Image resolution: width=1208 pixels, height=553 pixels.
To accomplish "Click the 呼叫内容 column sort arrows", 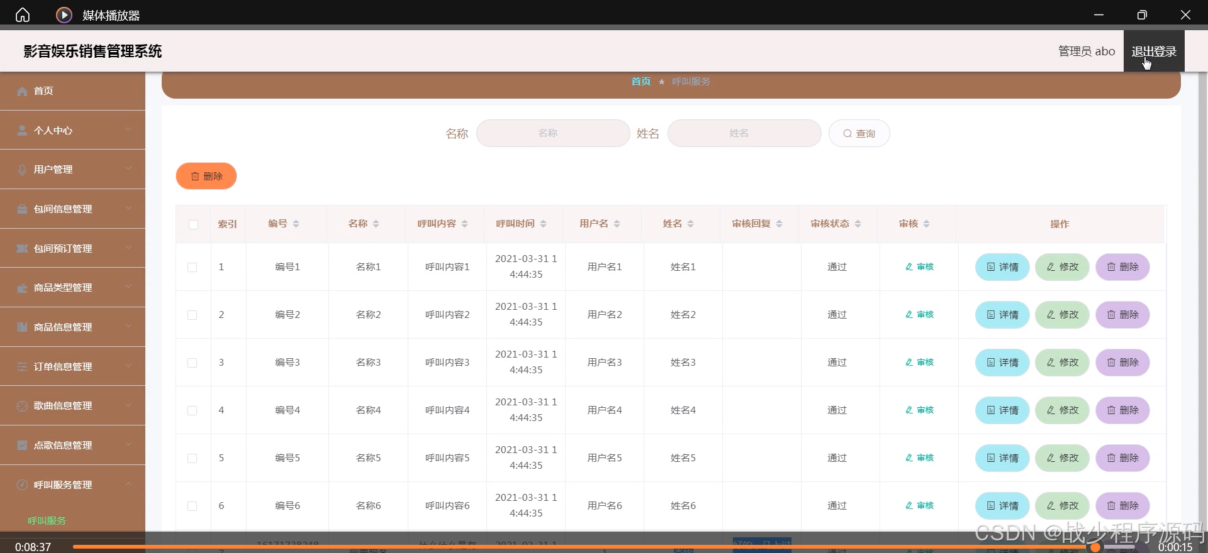I will [x=465, y=224].
